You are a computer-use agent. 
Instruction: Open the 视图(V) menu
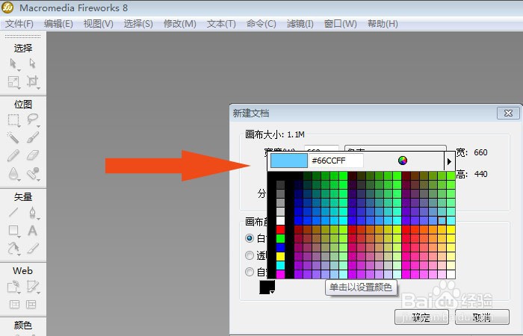98,24
